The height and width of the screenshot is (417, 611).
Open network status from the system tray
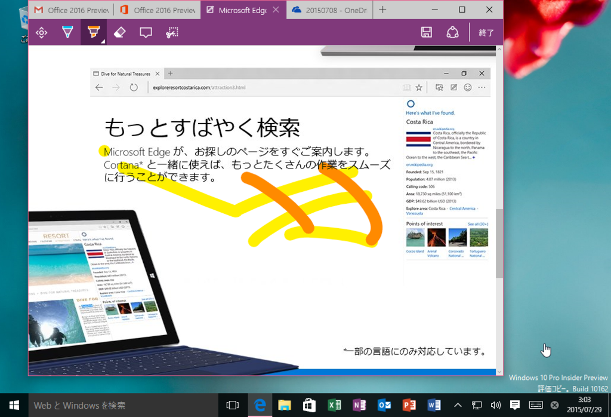[477, 405]
